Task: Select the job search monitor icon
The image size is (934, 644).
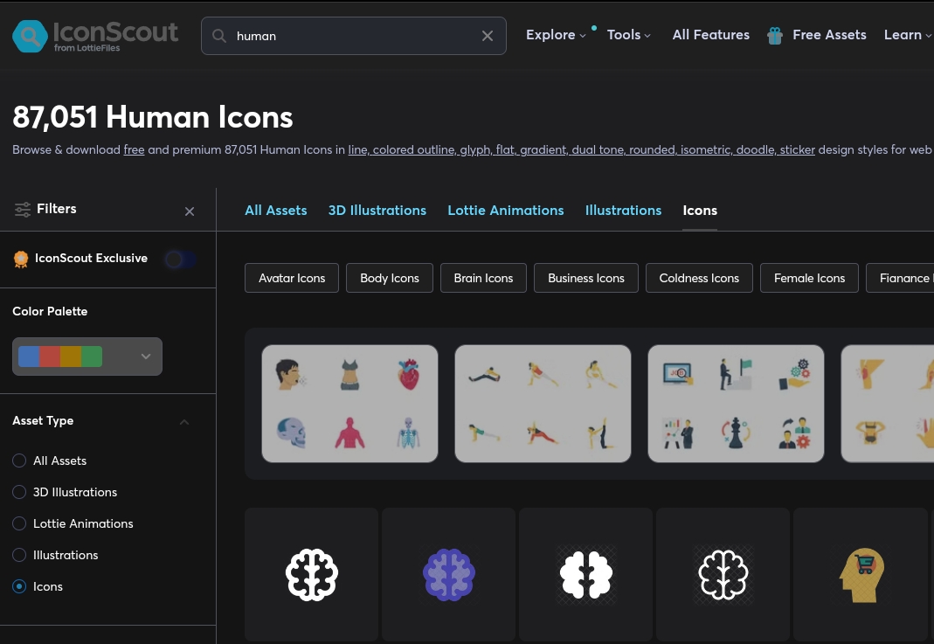Action: (x=678, y=374)
